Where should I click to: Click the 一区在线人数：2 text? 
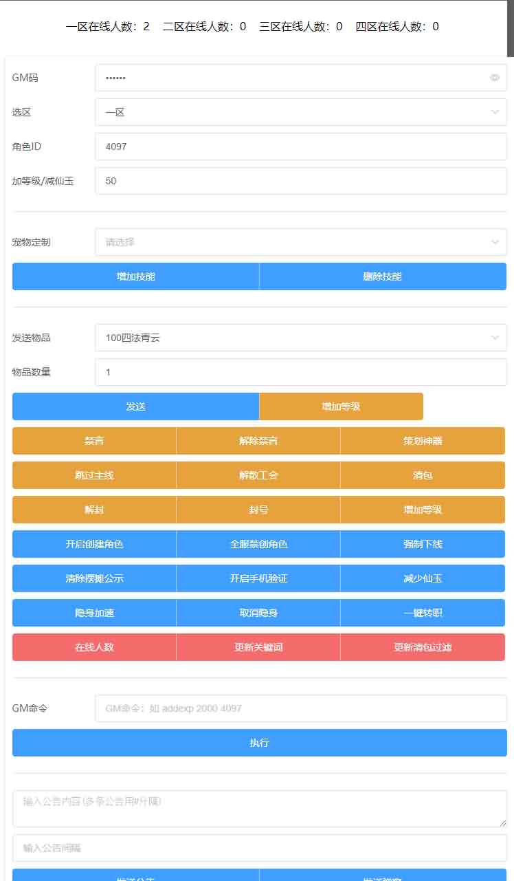coord(108,27)
